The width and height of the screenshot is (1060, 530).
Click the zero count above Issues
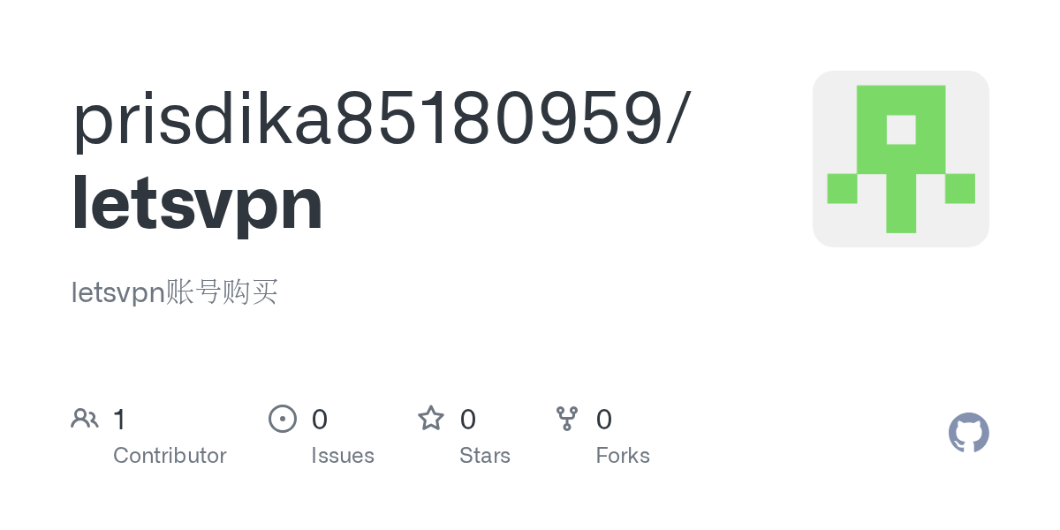click(320, 420)
